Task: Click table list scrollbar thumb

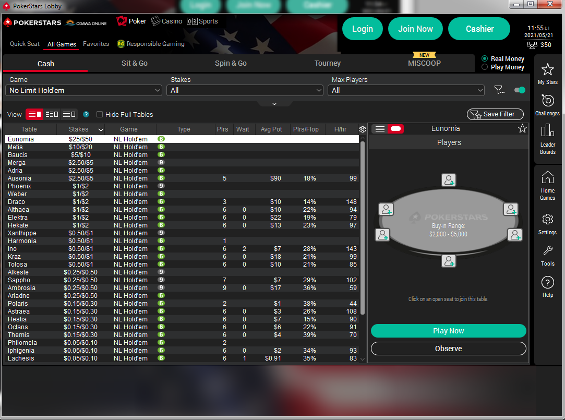Action: (x=363, y=227)
